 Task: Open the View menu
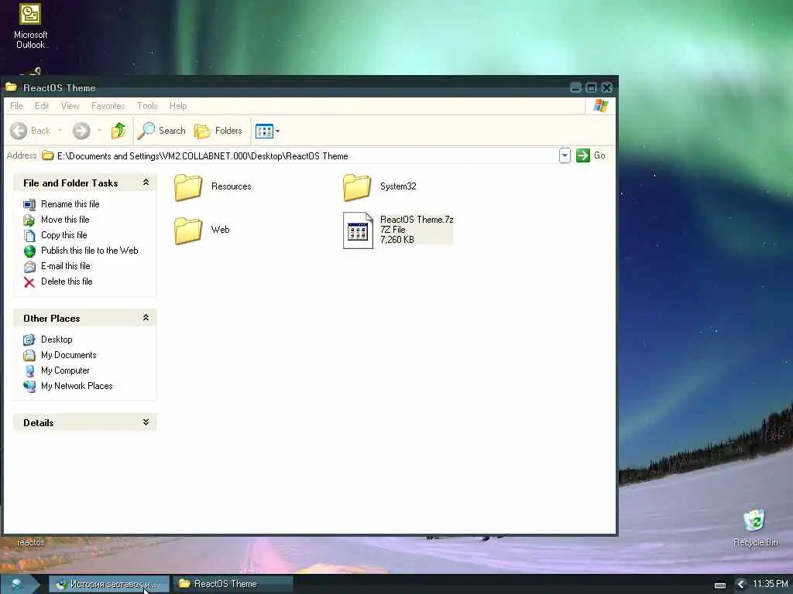pyautogui.click(x=70, y=105)
